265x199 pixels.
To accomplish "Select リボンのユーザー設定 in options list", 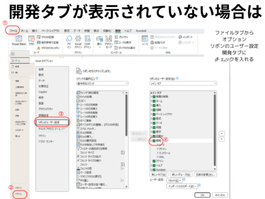I will (x=52, y=123).
